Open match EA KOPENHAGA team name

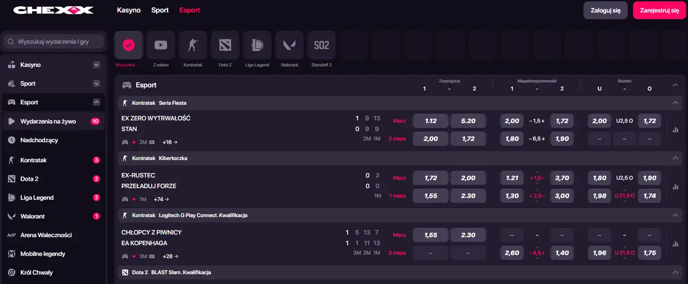point(144,243)
